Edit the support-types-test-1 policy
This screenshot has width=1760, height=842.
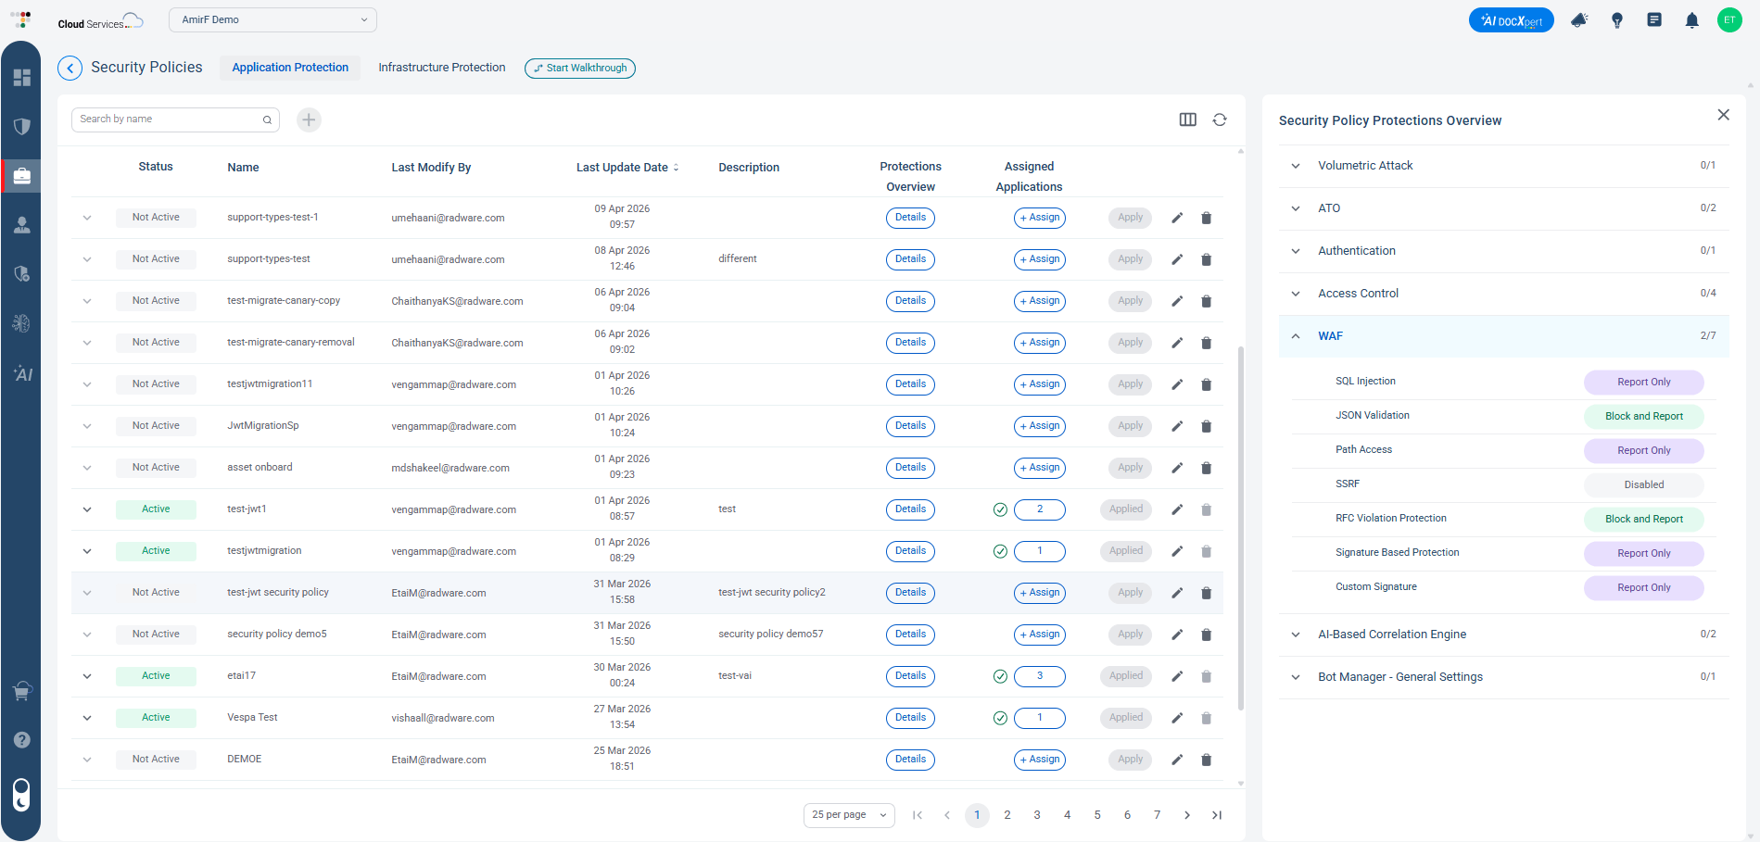(x=1177, y=218)
